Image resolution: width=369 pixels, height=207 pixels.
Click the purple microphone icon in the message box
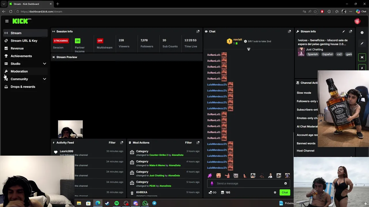(x=212, y=183)
